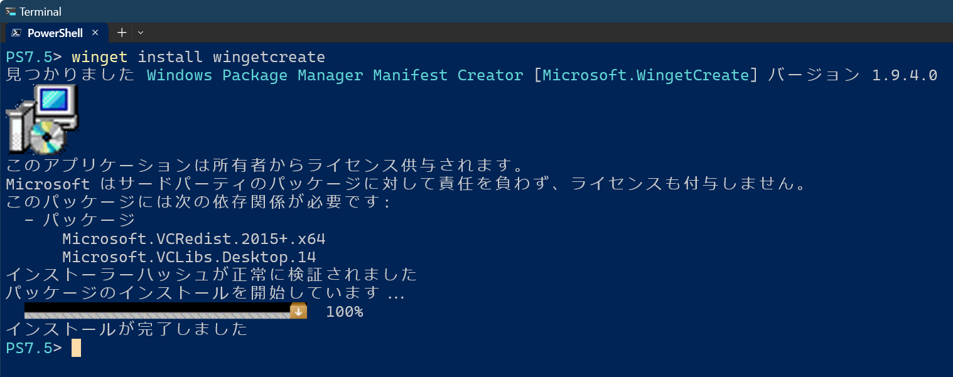Click the Microsoft.VCRedist.2015+.x64 dependency line
The height and width of the screenshot is (377, 953).
point(194,239)
